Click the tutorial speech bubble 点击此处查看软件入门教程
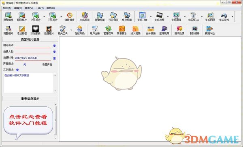This screenshot has height=147, width=243. 28,123
